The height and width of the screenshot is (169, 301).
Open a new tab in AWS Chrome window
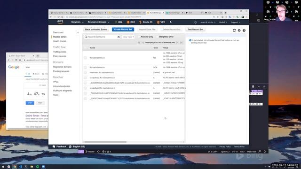[226, 13]
